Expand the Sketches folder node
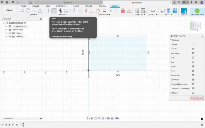This screenshot has height=128, width=205. tap(6, 37)
